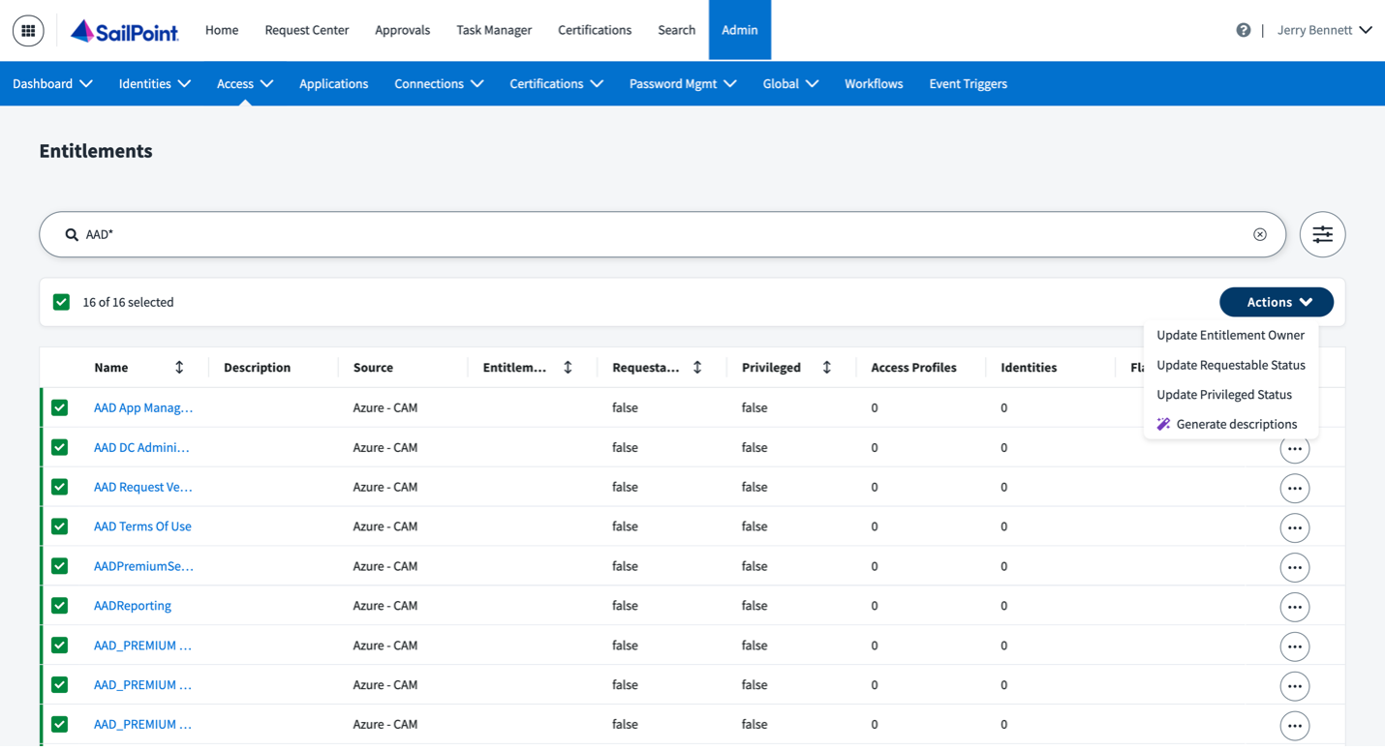Viewport: 1385px width, 751px height.
Task: Uncheck the AAD DC Admini... row checkbox
Action: tap(59, 447)
